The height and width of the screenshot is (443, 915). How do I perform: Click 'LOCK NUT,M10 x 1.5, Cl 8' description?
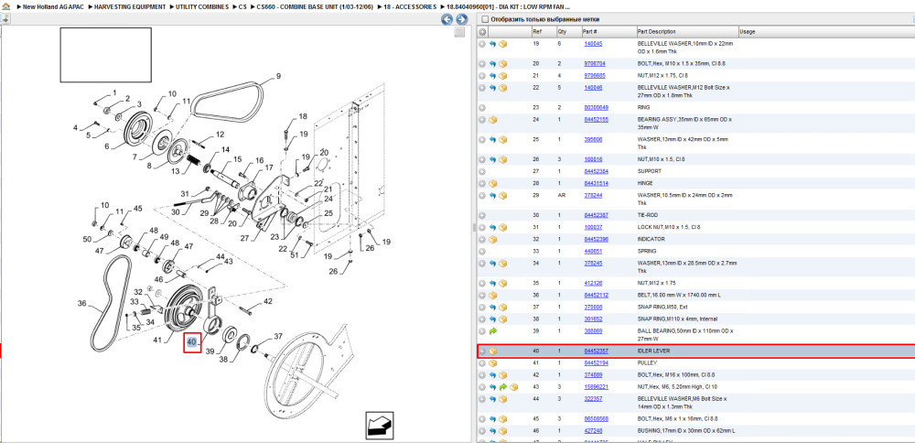[x=668, y=227]
